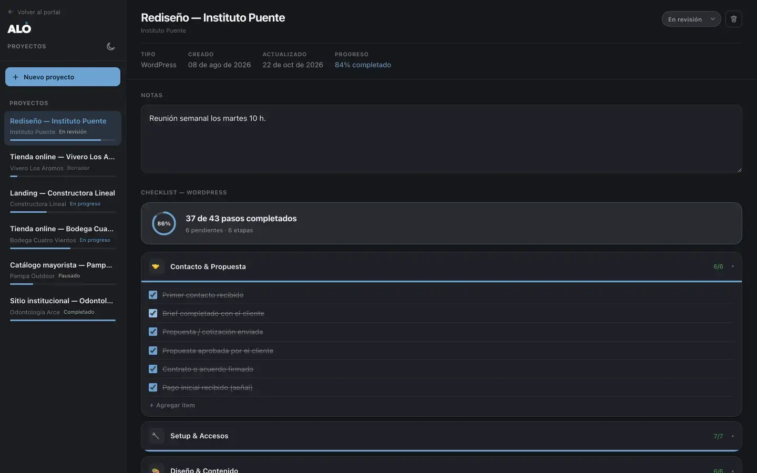Image resolution: width=757 pixels, height=473 pixels.
Task: Open project Tienda online — Bodega Cuatro Vientos
Action: click(63, 236)
